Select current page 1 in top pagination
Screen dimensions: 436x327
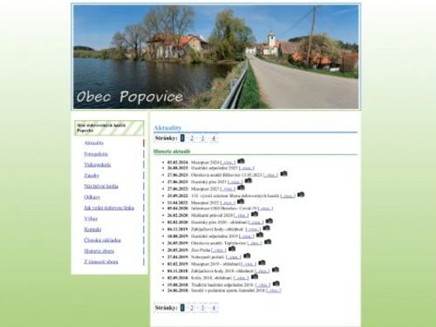(x=182, y=138)
